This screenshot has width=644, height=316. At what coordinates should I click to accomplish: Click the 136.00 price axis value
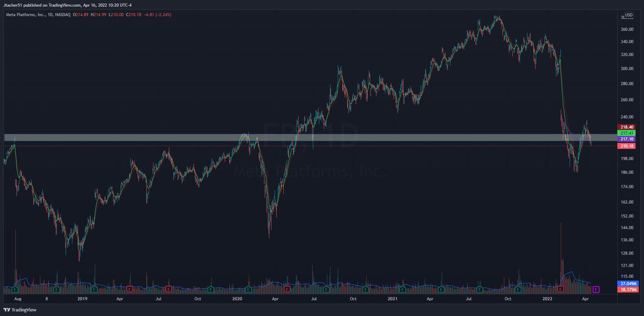(x=628, y=240)
